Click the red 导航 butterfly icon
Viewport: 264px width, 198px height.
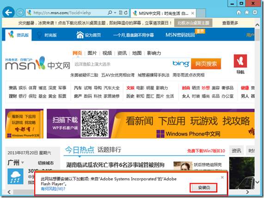(240, 61)
